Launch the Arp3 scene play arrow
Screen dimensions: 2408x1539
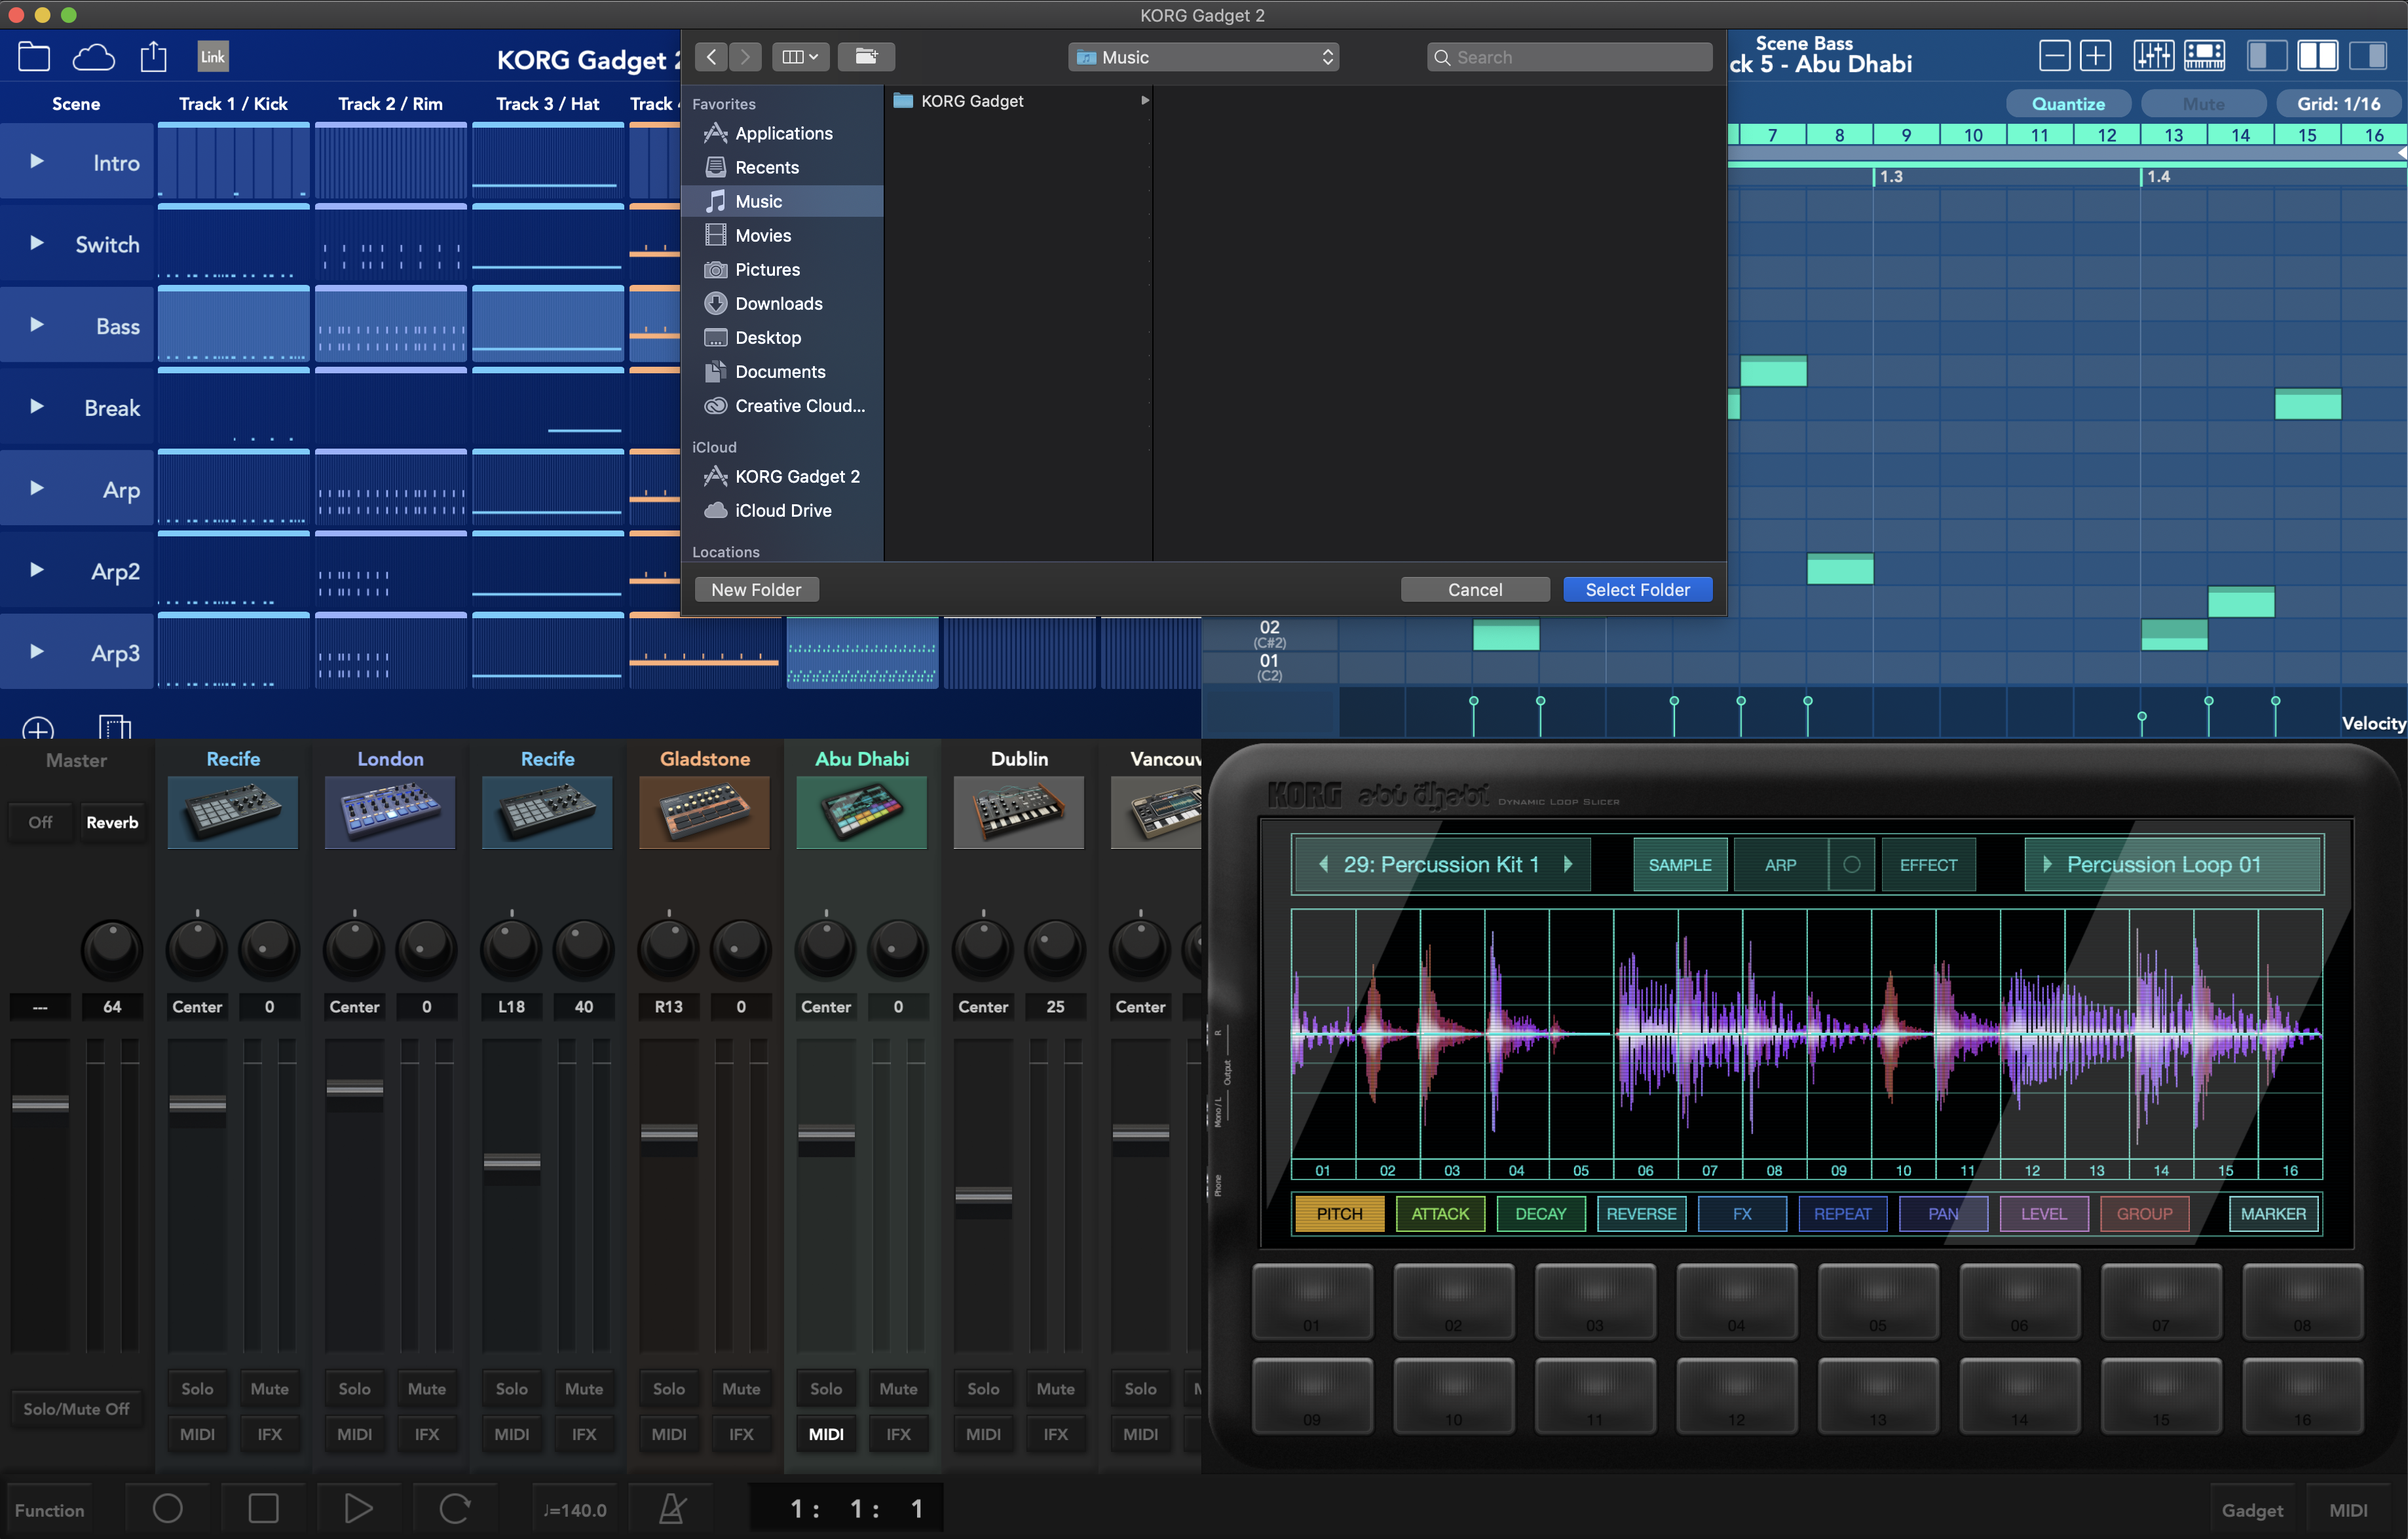click(37, 651)
